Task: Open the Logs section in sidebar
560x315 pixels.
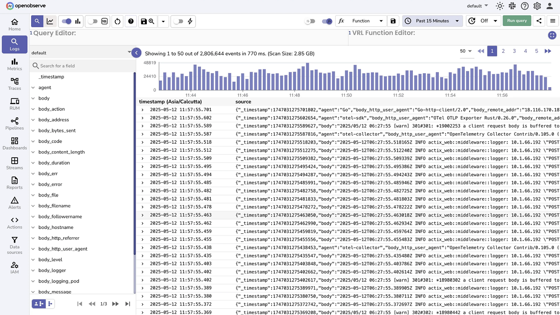Action: 14,44
